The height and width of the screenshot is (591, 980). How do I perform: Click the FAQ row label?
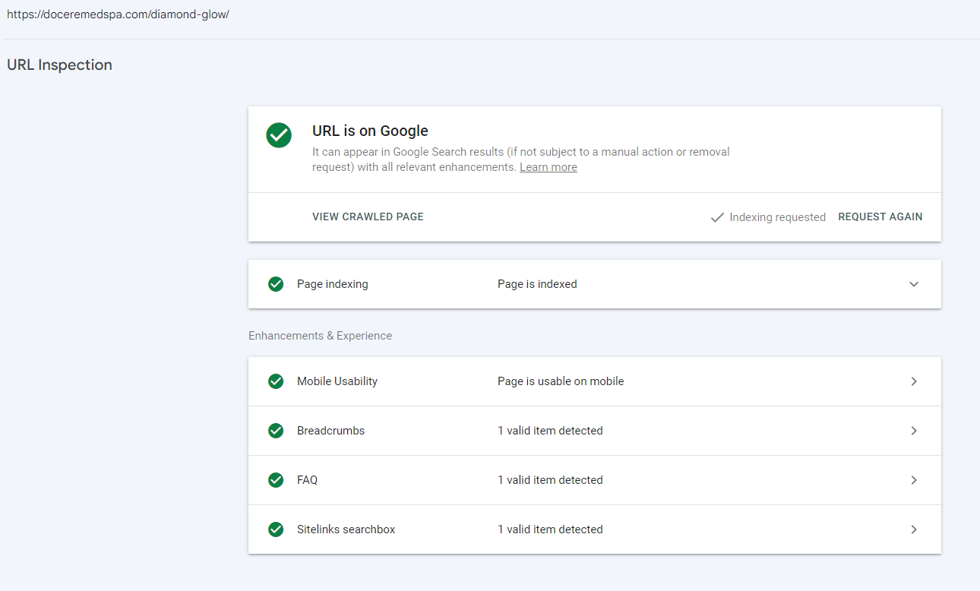coord(307,480)
